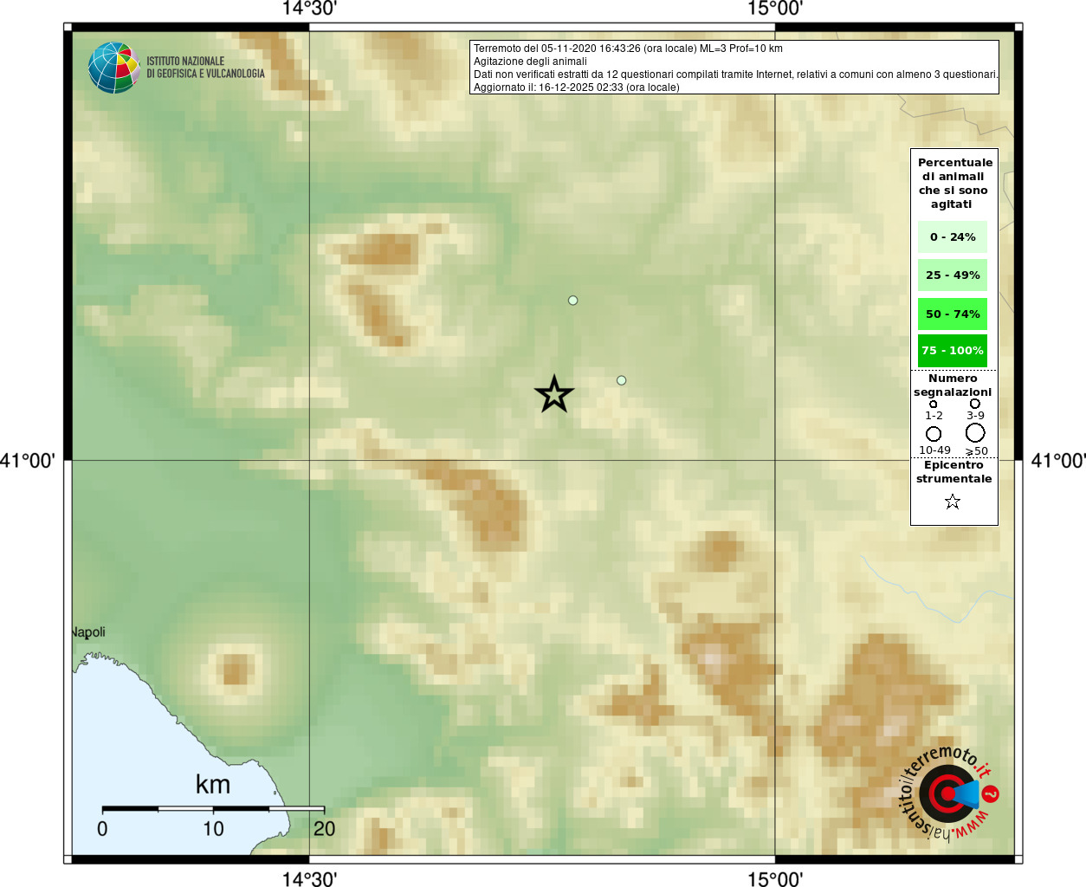Click the bottom 15°00' longitude label
The height and width of the screenshot is (887, 1086).
[775, 878]
